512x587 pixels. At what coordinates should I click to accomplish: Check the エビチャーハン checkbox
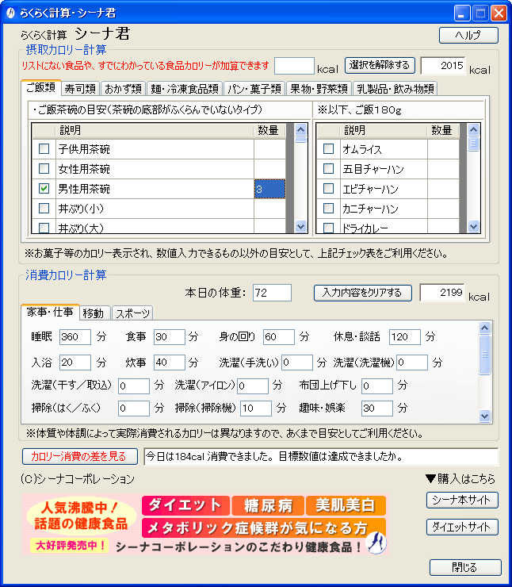(328, 188)
